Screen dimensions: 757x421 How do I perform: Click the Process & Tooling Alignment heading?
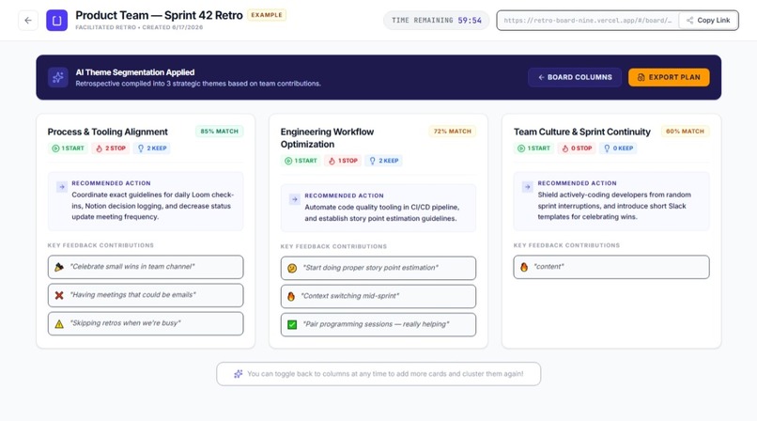pyautogui.click(x=108, y=132)
